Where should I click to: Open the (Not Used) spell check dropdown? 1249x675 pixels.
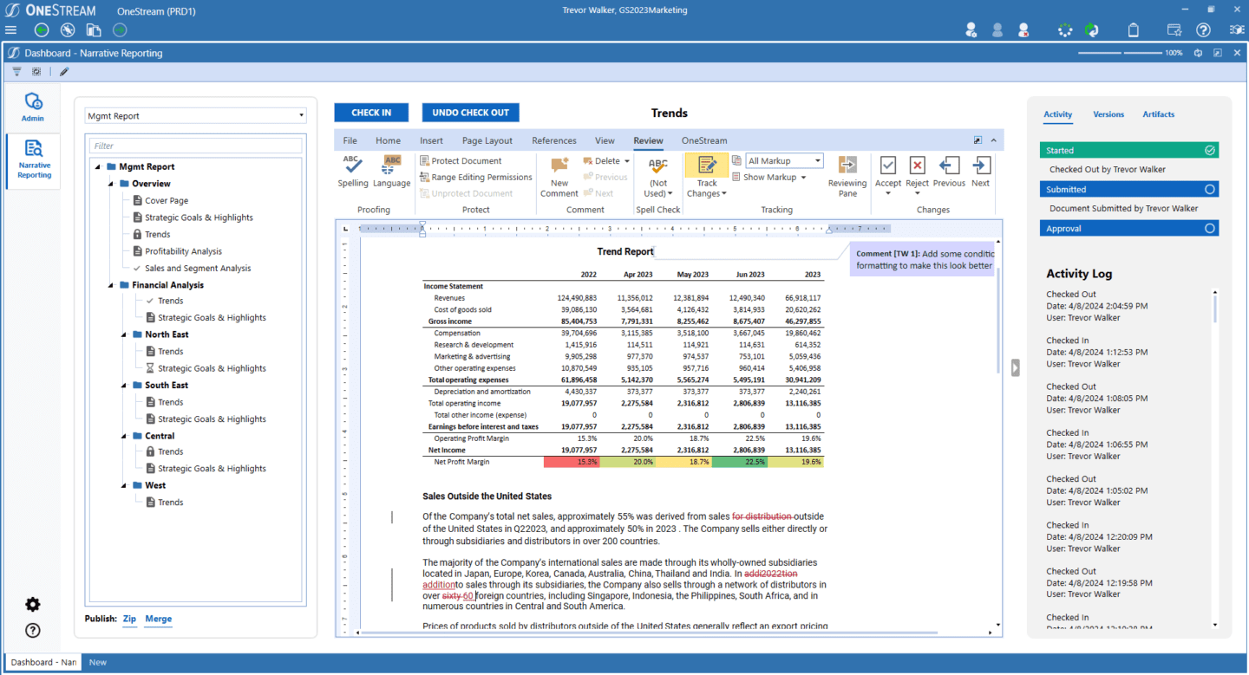click(658, 177)
